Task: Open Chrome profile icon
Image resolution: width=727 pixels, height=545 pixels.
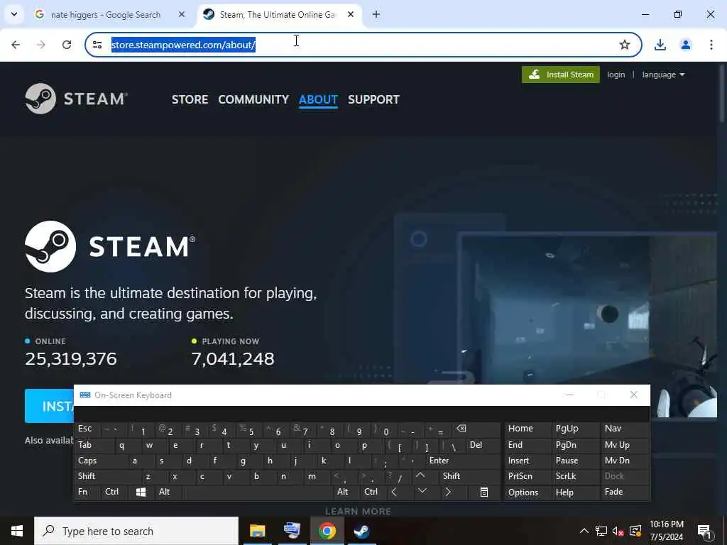Action: point(686,45)
